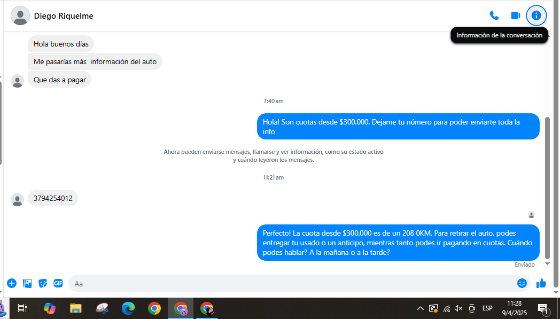Click the scroll-down arrow of the chat scrollbar

[x=547, y=263]
